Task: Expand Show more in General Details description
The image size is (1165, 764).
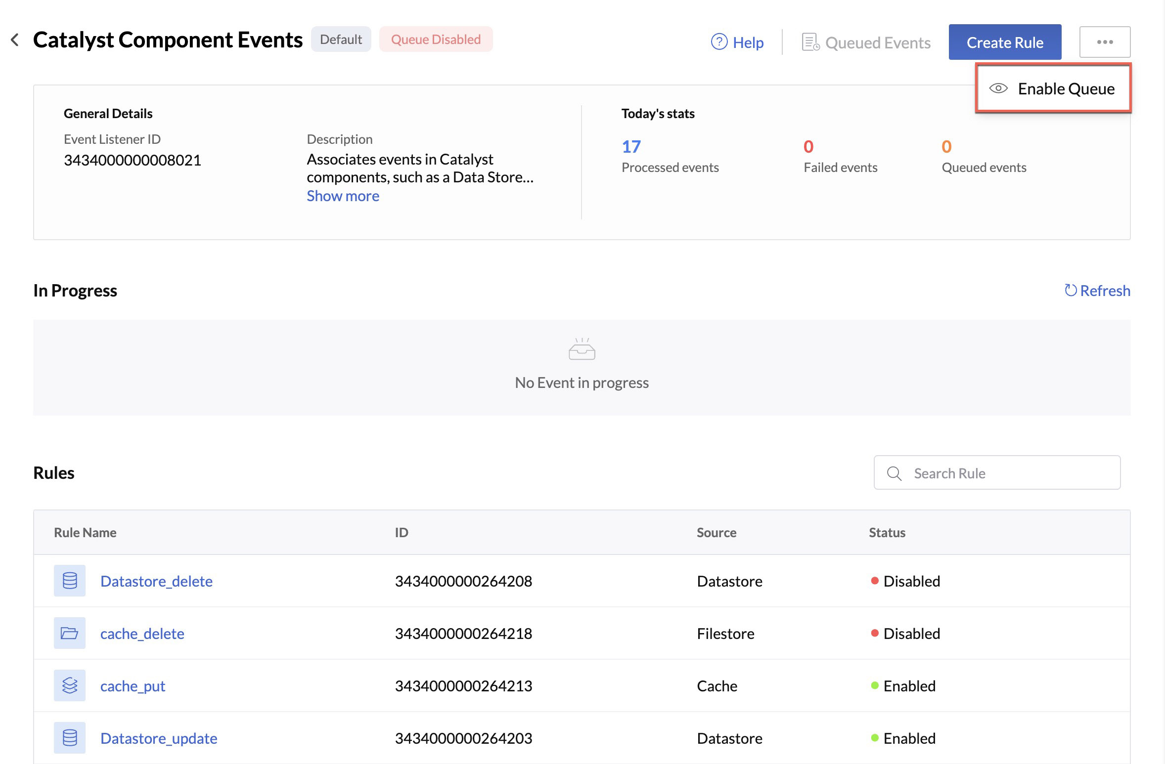Action: tap(343, 196)
